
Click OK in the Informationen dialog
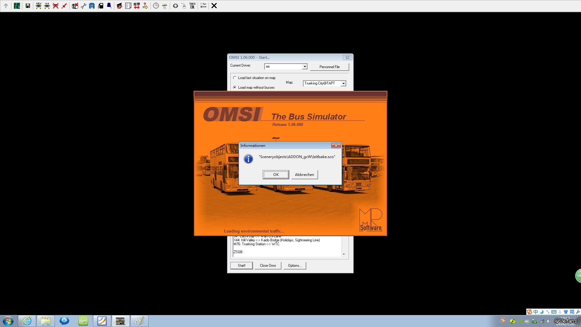pyautogui.click(x=276, y=175)
